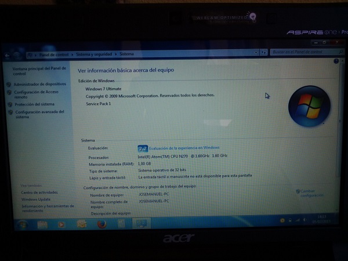Focus the 'Buscar en el Panel de control' field
The width and height of the screenshot is (348, 261).
[307, 52]
